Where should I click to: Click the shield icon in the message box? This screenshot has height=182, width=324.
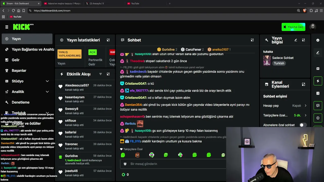point(125,164)
